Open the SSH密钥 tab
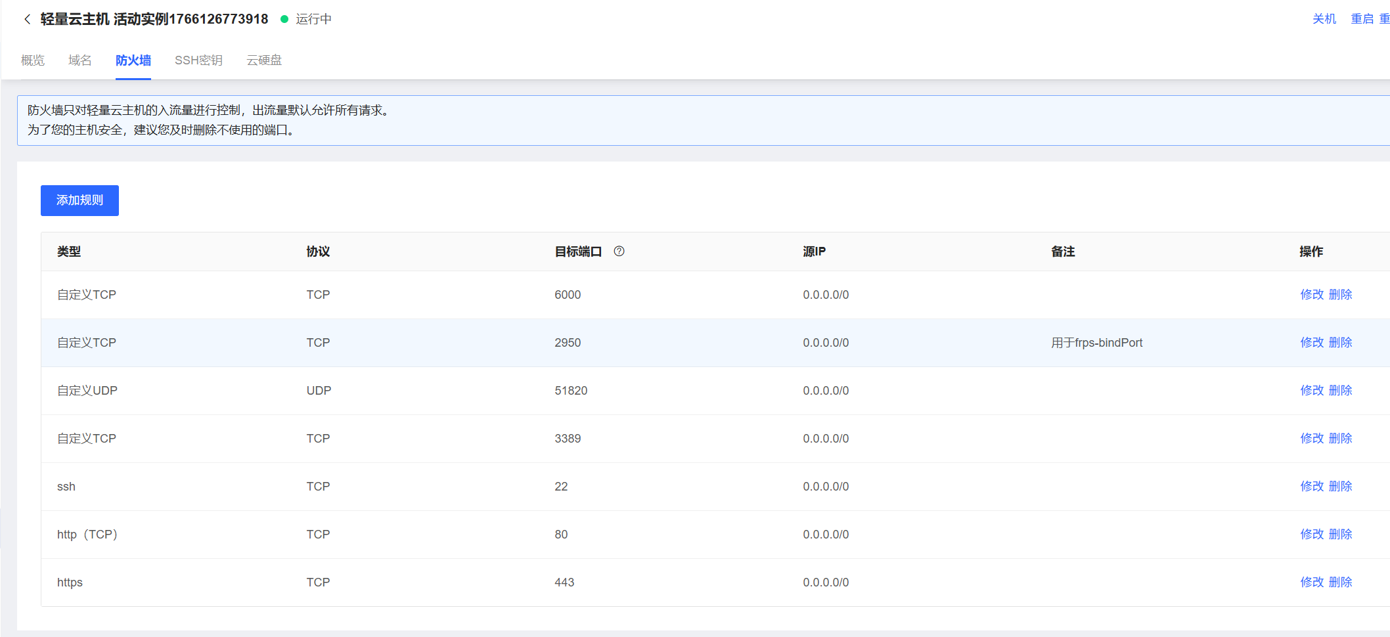1390x637 pixels. pos(198,60)
